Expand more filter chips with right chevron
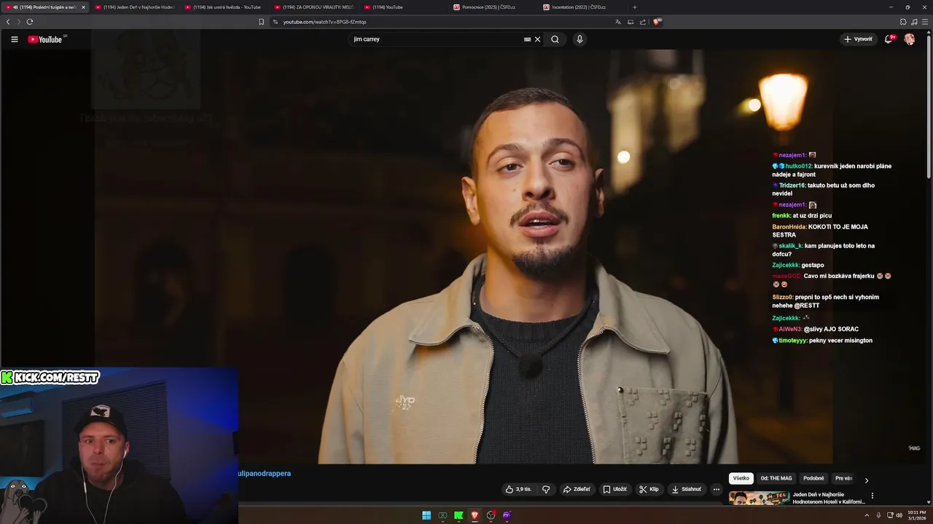Viewport: 933px width, 524px height. click(867, 480)
